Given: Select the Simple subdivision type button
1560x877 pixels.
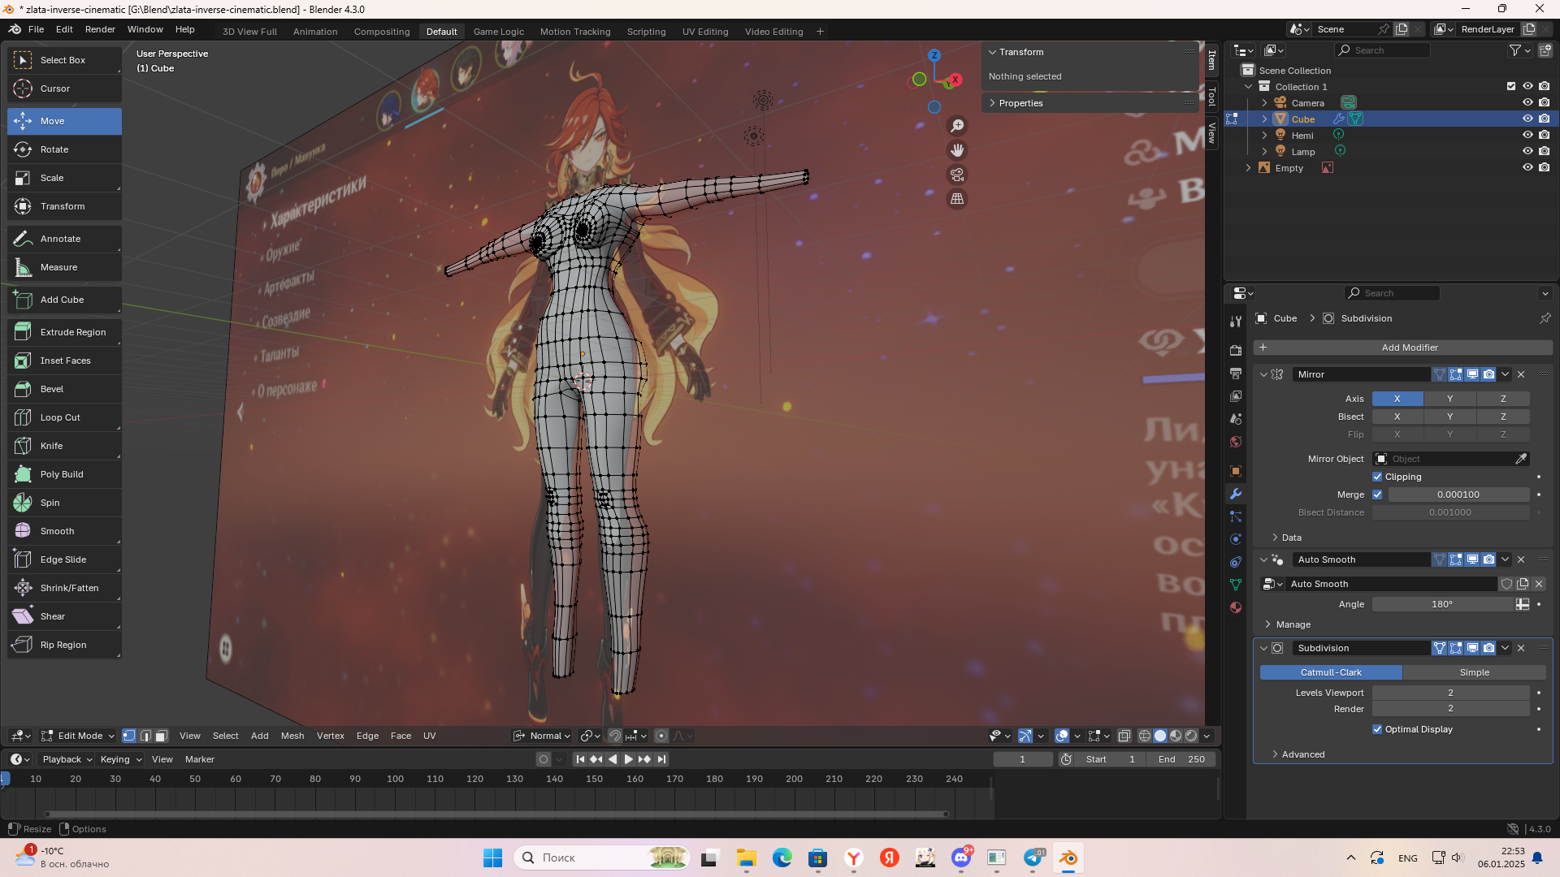Looking at the screenshot, I should (x=1474, y=672).
